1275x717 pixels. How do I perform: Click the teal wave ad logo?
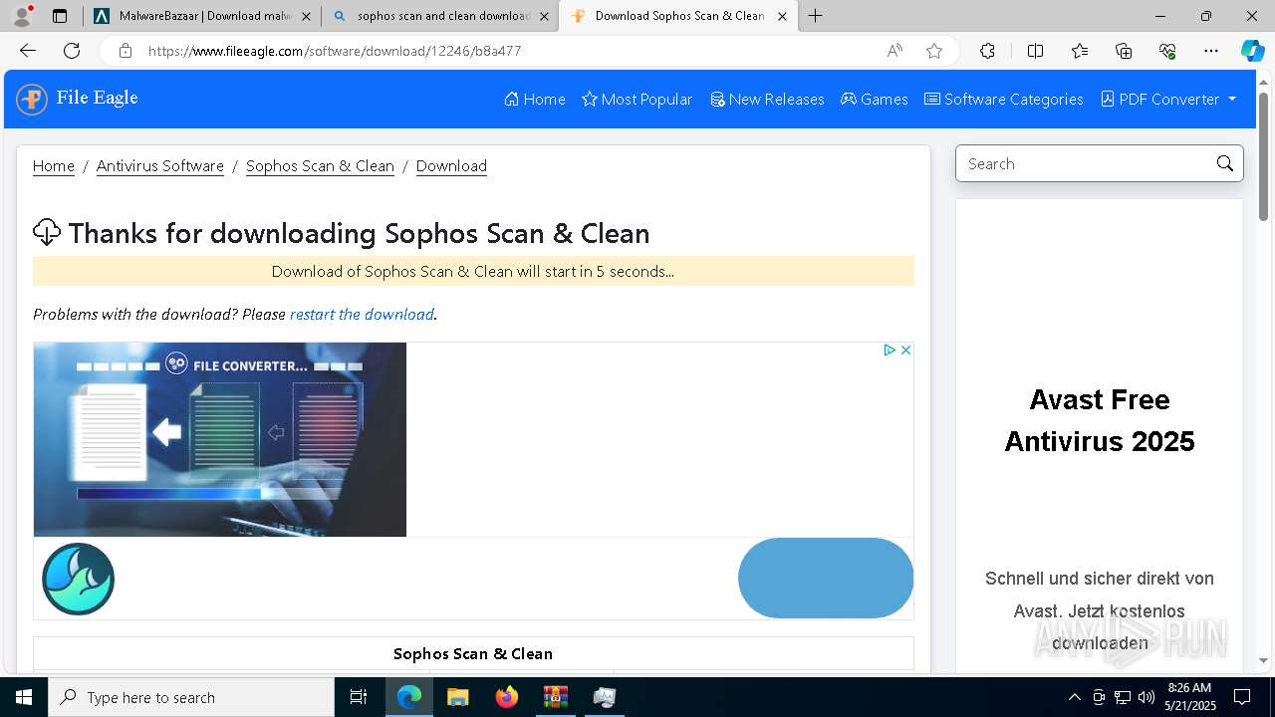click(78, 579)
